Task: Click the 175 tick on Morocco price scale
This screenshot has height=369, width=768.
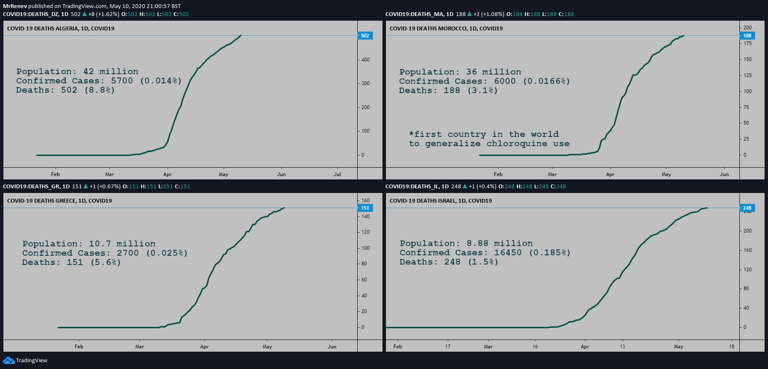Action: point(748,43)
